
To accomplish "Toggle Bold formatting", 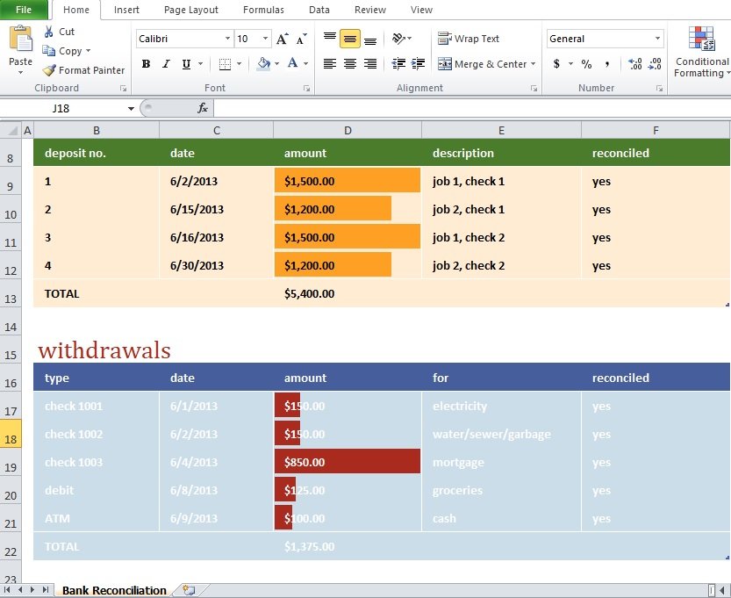I will (146, 64).
